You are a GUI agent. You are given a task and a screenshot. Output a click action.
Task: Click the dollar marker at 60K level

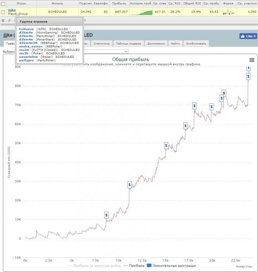pyautogui.click(x=185, y=126)
